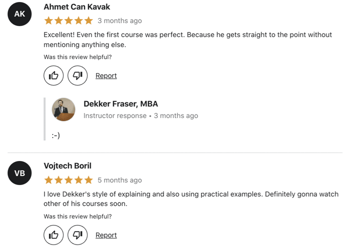
Task: Report Ahmet Can Kavak's review
Action: point(106,75)
